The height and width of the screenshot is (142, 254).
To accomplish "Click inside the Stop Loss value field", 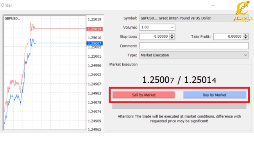I will click(x=154, y=37).
